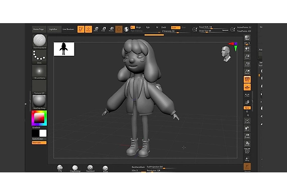This screenshot has height=196, width=287.
Task: Open the BrushAlpha selector
Action: click(x=39, y=72)
